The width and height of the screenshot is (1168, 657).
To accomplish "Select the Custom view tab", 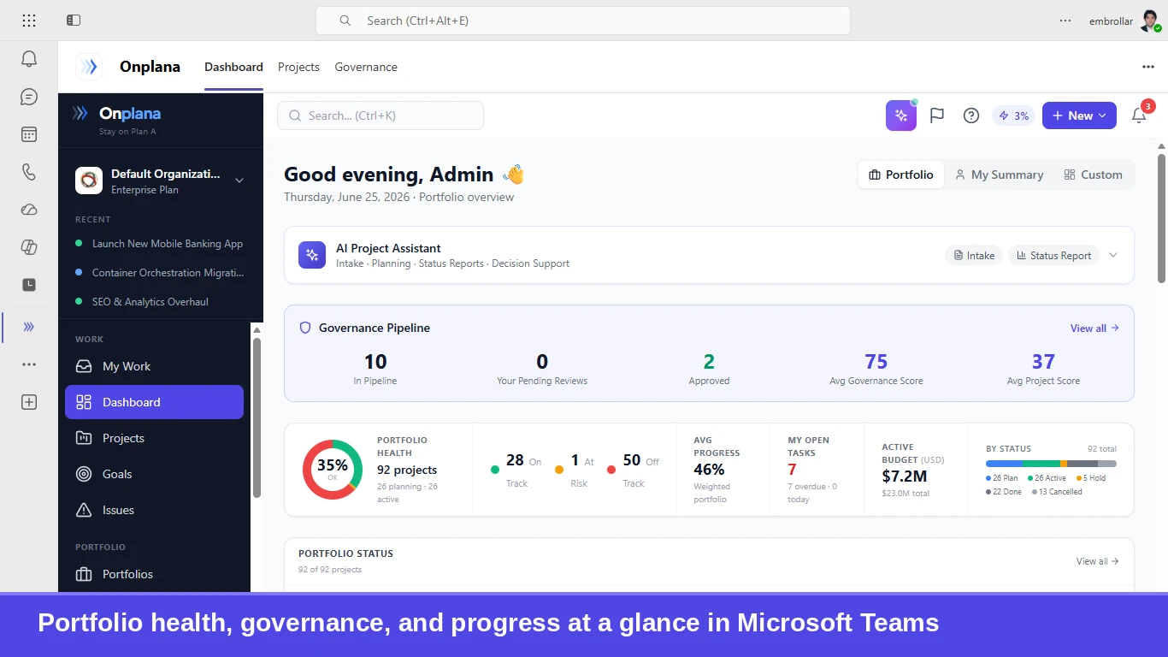I will click(1093, 175).
